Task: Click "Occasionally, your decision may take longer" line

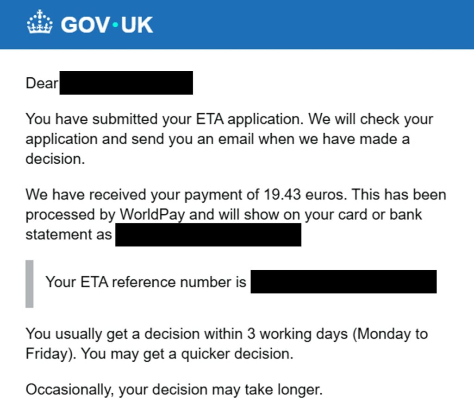Action: (x=174, y=389)
